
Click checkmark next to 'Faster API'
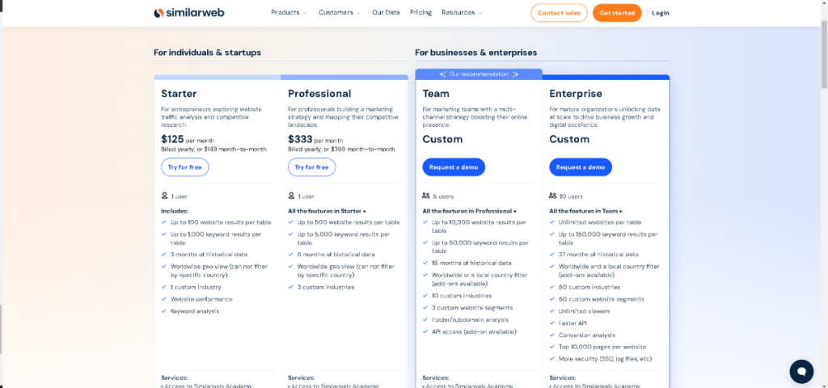click(x=552, y=323)
